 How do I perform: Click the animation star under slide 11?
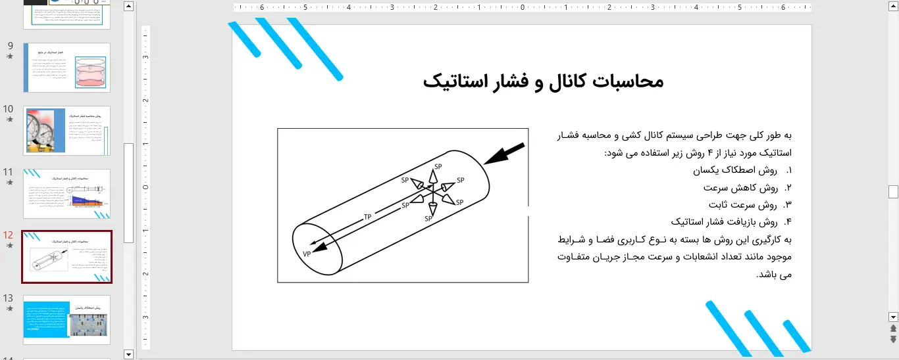pyautogui.click(x=9, y=183)
